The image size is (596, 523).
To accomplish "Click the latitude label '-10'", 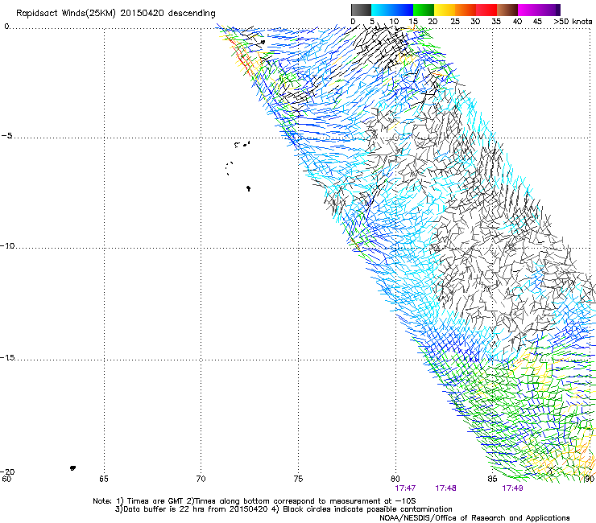I will click(x=7, y=245).
